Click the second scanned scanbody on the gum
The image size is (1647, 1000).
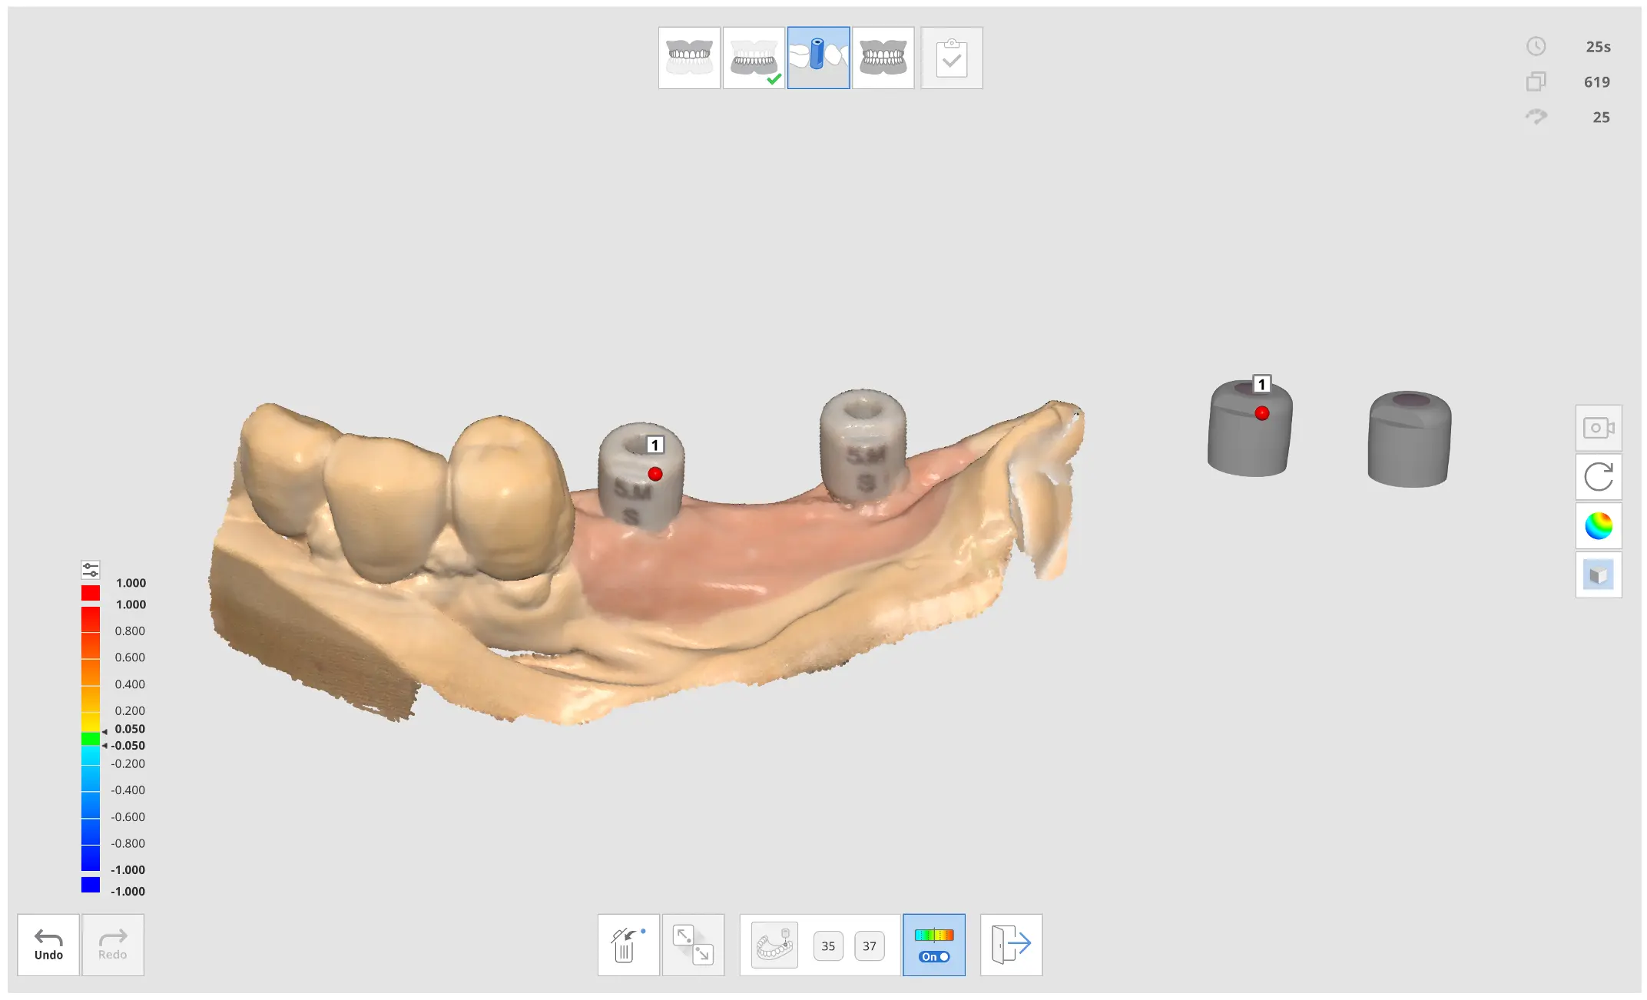[x=863, y=445]
